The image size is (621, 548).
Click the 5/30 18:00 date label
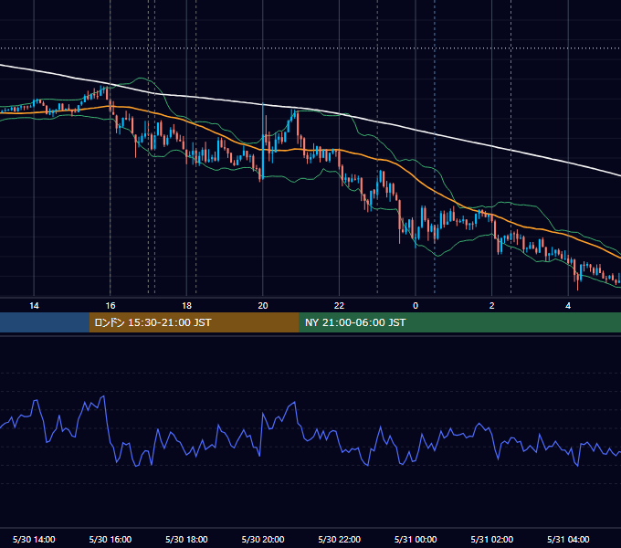tap(186, 539)
